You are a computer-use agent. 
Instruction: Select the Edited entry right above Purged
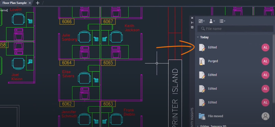click(234, 47)
